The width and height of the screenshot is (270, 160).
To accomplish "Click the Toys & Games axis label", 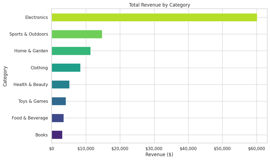I will pos(33,101).
